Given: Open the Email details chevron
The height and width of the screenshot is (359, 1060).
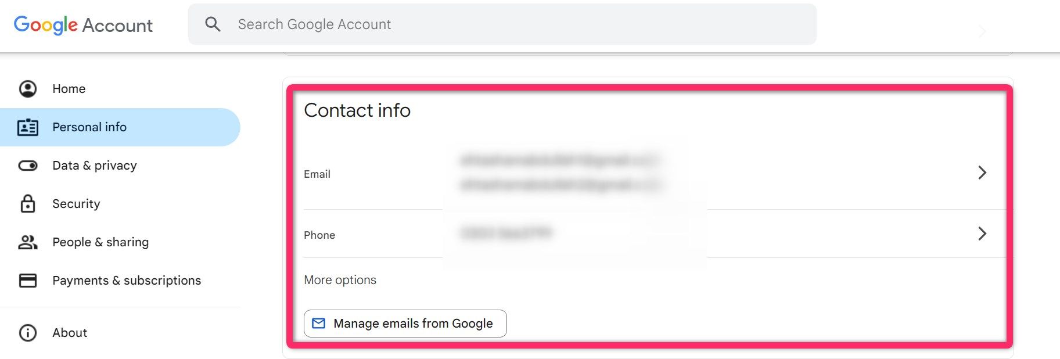Looking at the screenshot, I should 983,173.
